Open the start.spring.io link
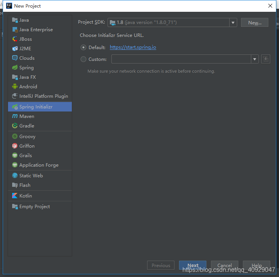The image size is (279, 277). coord(133,47)
